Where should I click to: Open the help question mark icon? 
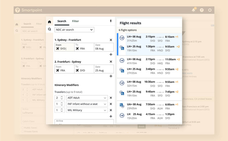[x=202, y=10]
